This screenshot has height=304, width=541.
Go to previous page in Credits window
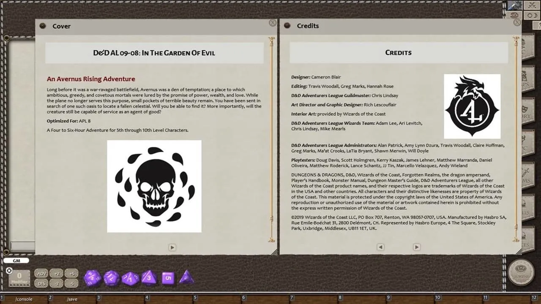point(380,247)
